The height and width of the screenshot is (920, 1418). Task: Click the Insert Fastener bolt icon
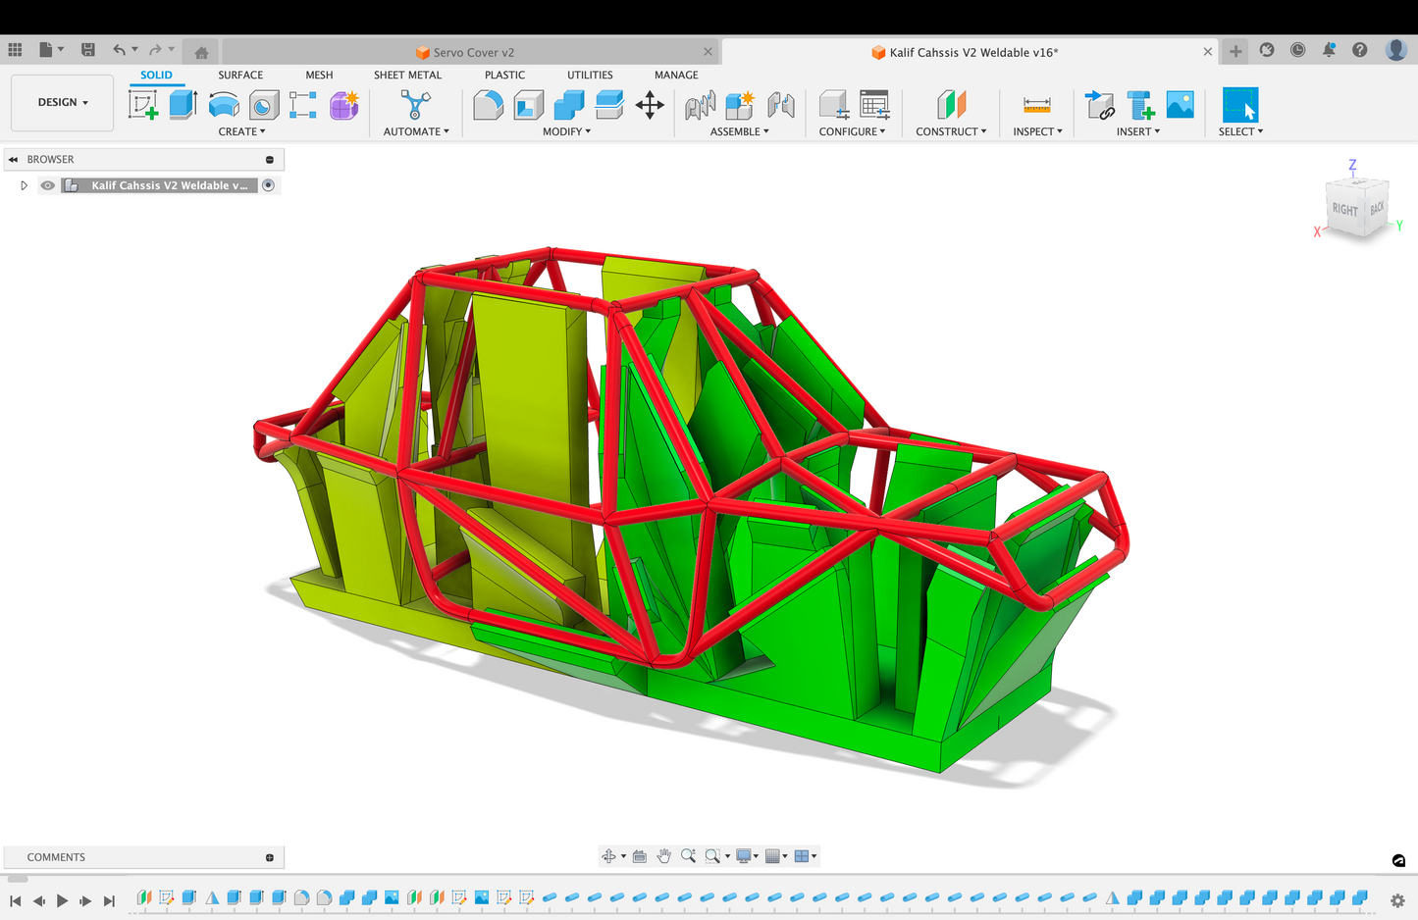click(1140, 105)
